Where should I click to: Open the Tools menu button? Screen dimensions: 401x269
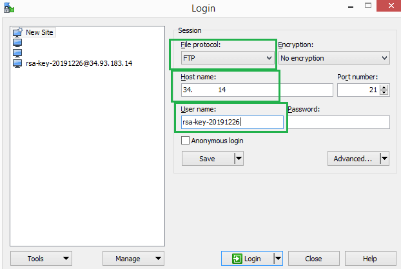point(41,259)
